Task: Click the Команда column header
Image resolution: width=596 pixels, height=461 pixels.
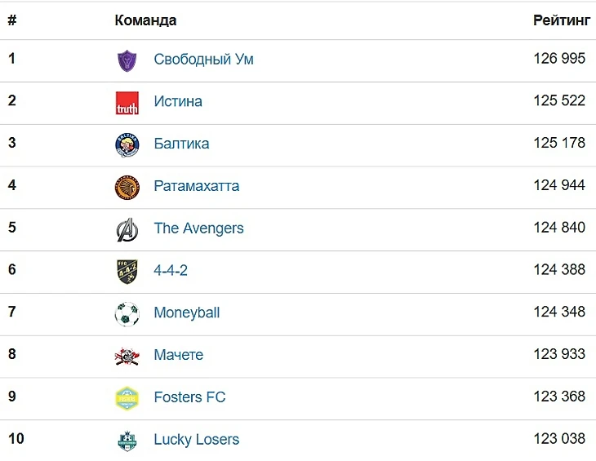Action: (x=145, y=20)
